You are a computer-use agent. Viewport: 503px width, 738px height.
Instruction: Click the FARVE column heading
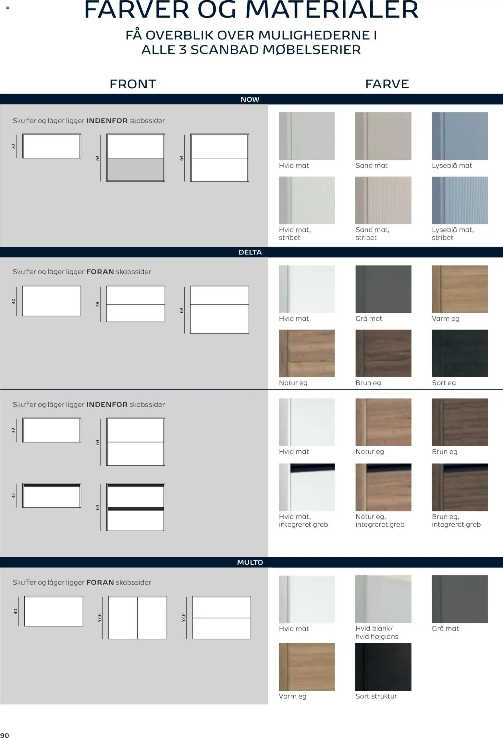point(387,84)
